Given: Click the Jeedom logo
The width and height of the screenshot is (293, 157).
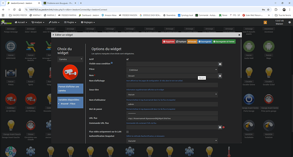Looking at the screenshot, I should coord(6,22).
